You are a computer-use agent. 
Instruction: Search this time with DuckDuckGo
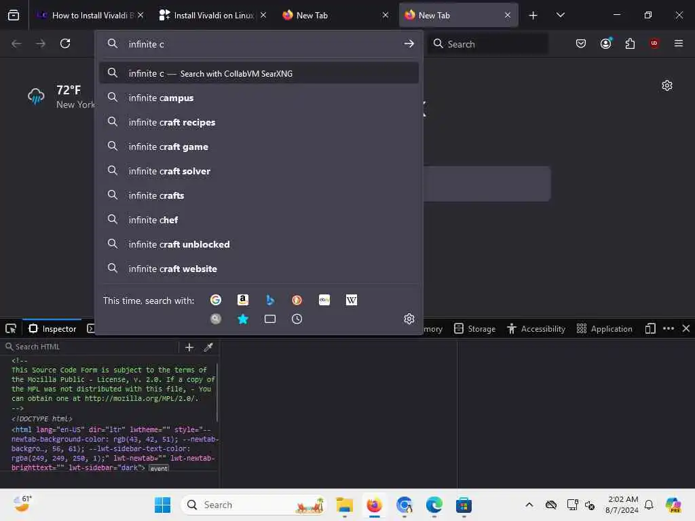(297, 300)
